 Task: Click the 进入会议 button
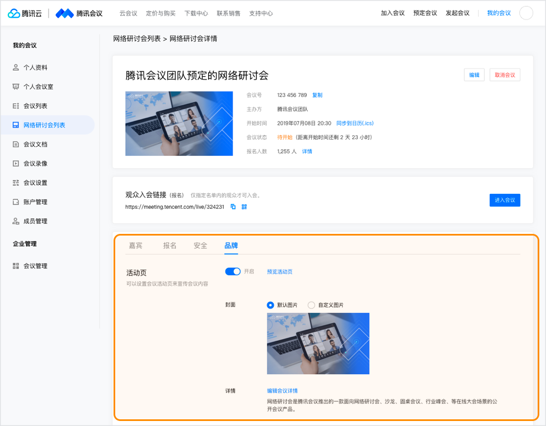[x=504, y=200]
